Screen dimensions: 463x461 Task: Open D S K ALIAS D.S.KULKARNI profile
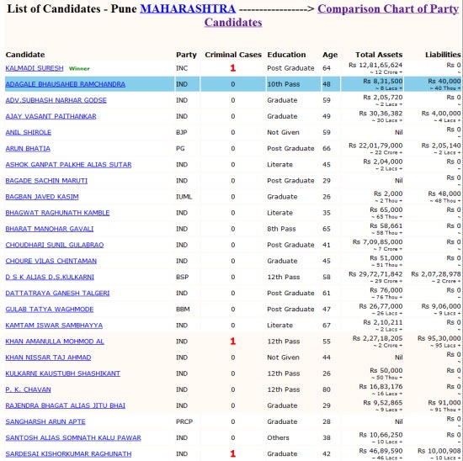point(50,277)
